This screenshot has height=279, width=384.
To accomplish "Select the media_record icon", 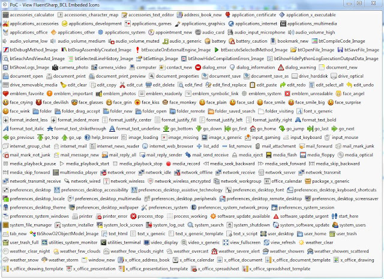I will point(168,164).
